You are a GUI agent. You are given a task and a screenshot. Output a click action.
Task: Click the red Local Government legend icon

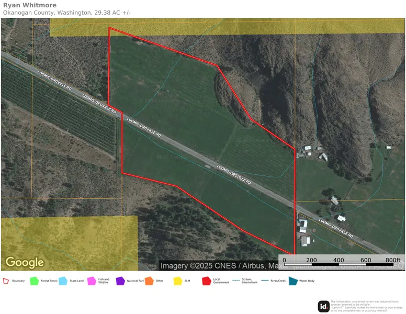206,281
